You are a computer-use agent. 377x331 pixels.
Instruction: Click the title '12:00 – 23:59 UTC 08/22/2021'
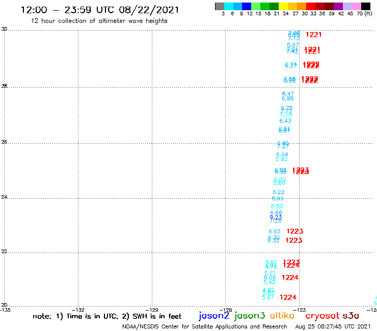(100, 10)
